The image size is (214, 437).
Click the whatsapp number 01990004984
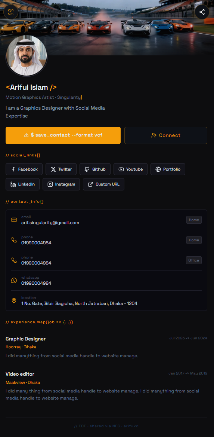point(36,283)
